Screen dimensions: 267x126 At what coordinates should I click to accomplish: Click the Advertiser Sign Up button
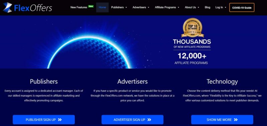[x=132, y=120]
